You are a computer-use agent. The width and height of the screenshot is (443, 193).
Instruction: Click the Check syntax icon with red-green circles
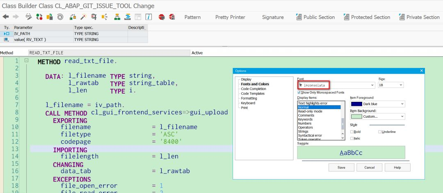[x=39, y=17]
